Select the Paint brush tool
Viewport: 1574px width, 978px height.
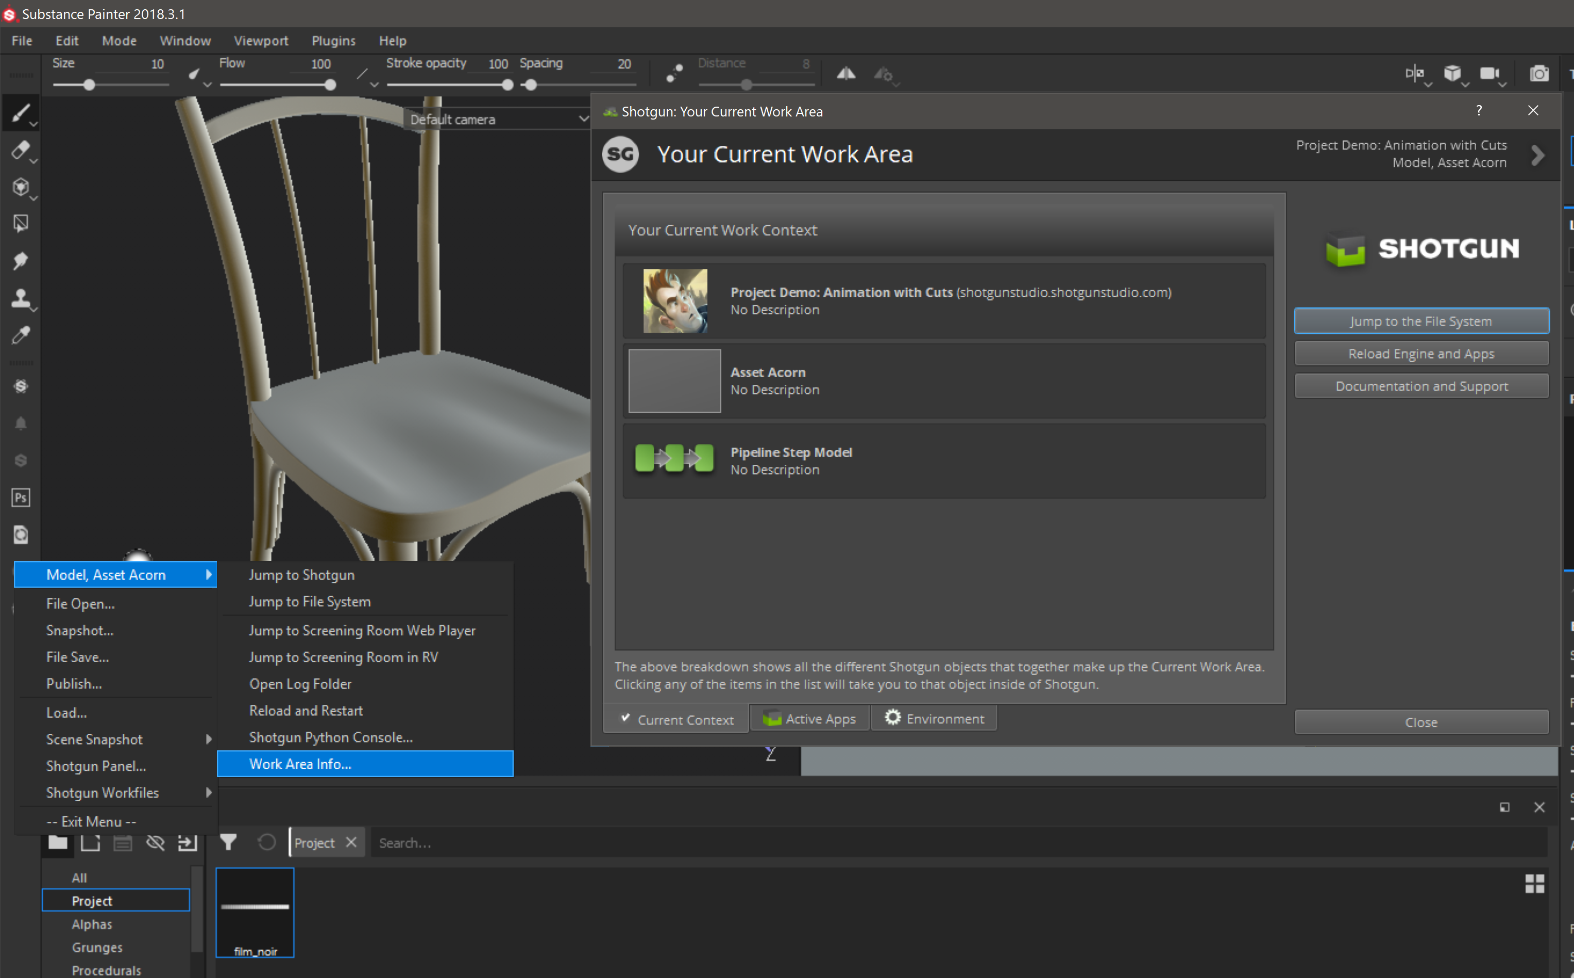pos(20,113)
